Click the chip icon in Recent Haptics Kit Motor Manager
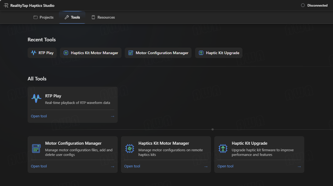 click(66, 53)
